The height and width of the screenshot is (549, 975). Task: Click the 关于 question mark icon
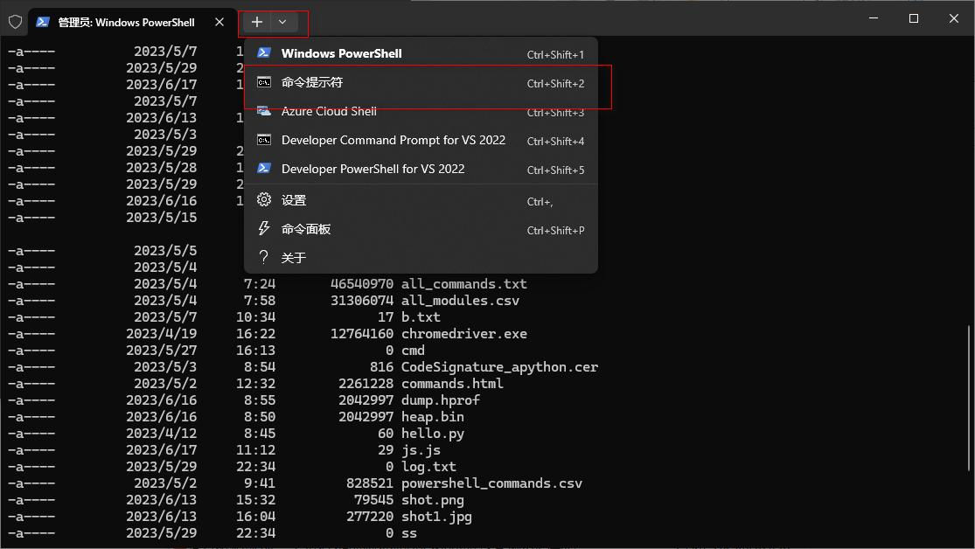pos(263,257)
